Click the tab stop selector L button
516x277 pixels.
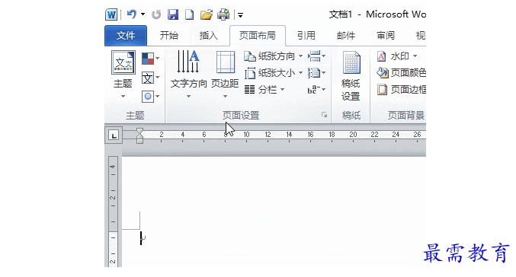pos(114,135)
